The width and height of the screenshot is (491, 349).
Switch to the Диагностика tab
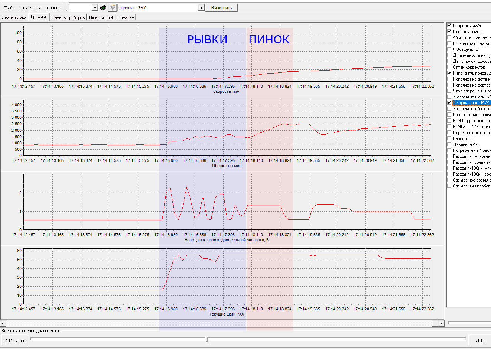click(14, 17)
